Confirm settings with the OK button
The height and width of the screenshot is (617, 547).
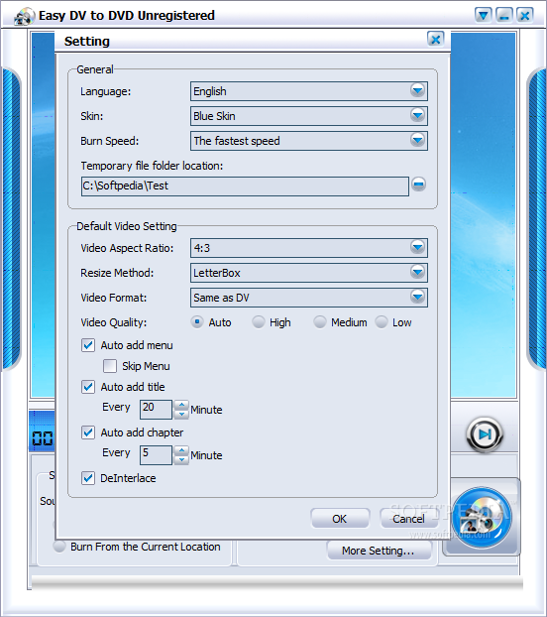click(x=340, y=519)
